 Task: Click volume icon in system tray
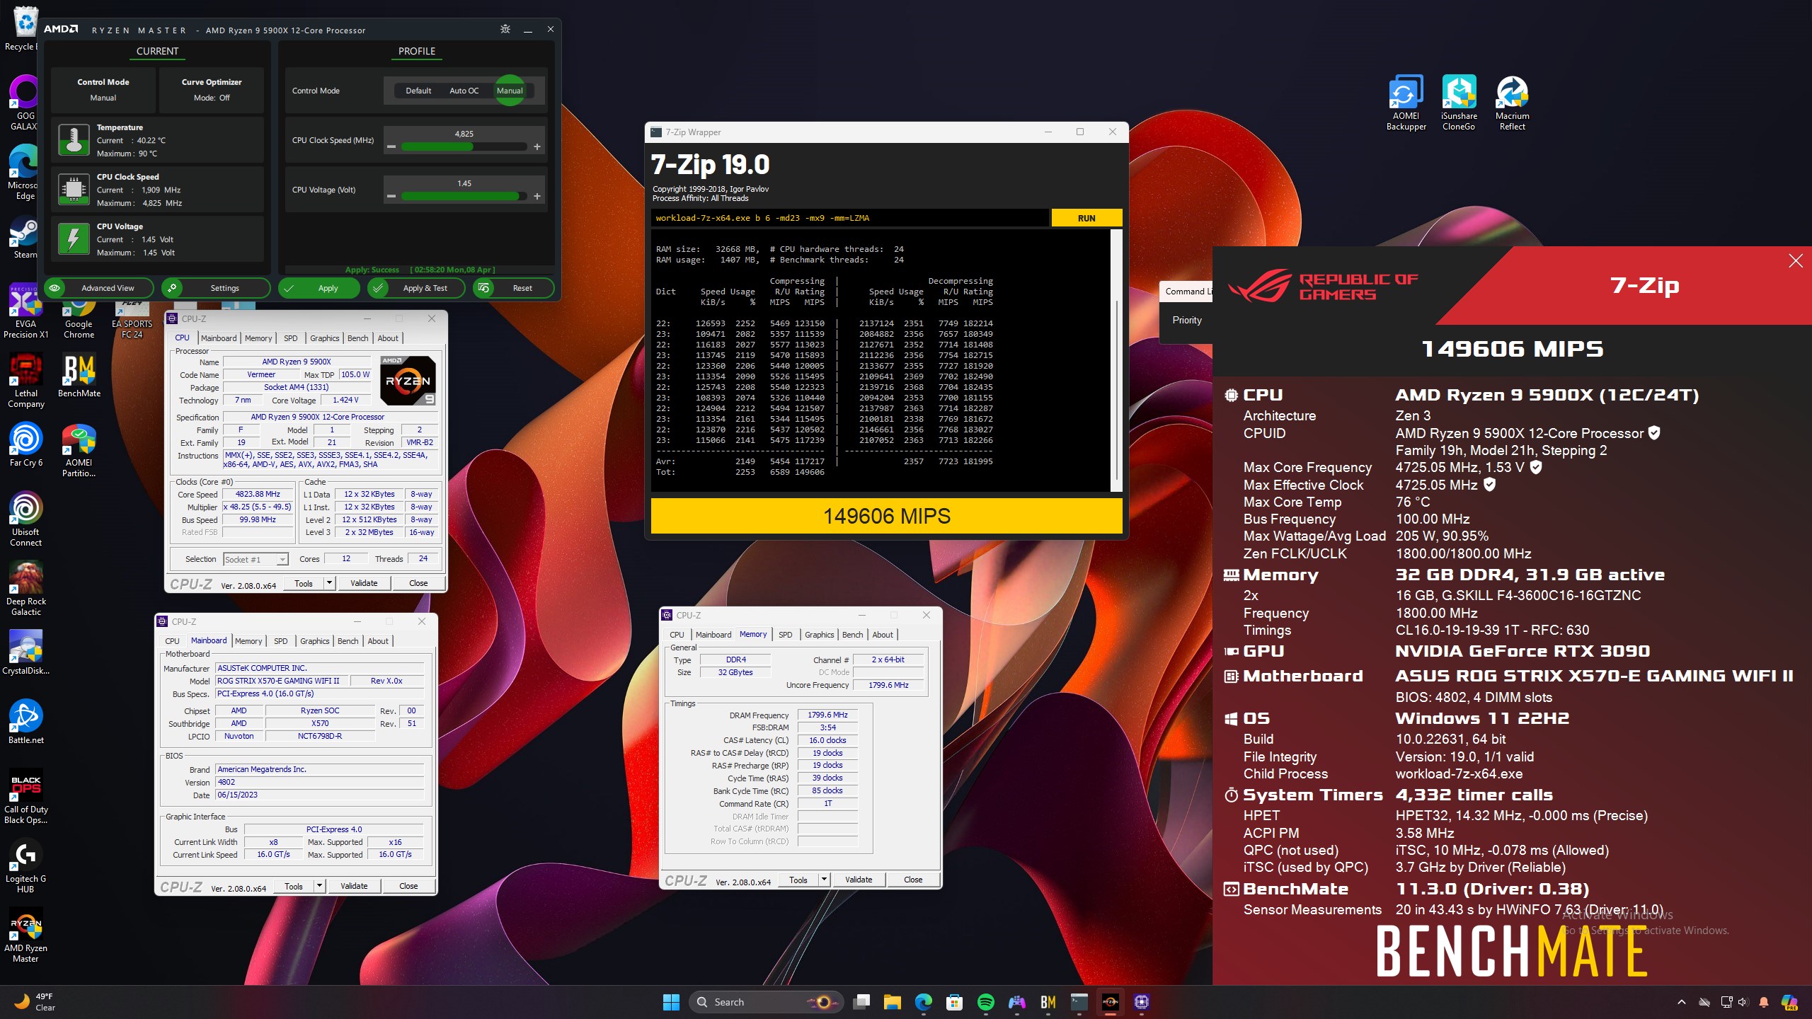1743,1002
